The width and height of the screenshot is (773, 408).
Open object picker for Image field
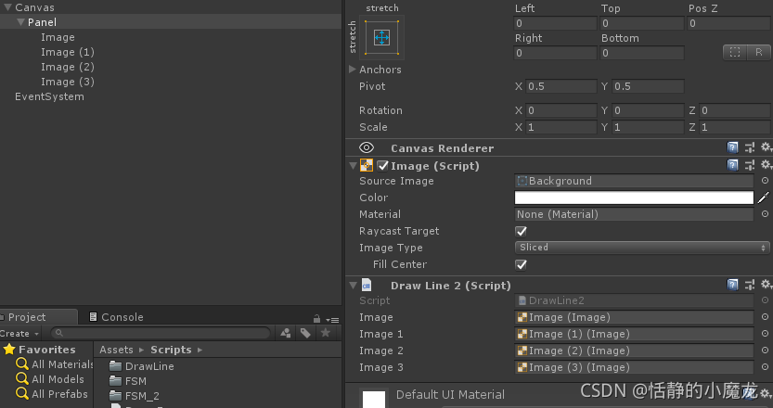(765, 317)
